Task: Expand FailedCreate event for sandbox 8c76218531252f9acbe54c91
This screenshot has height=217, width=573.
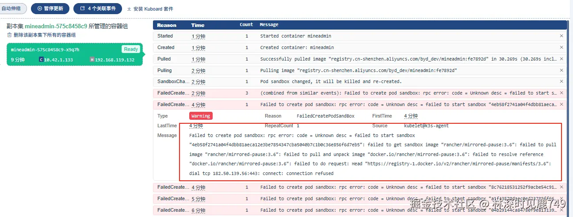Action: point(360,187)
